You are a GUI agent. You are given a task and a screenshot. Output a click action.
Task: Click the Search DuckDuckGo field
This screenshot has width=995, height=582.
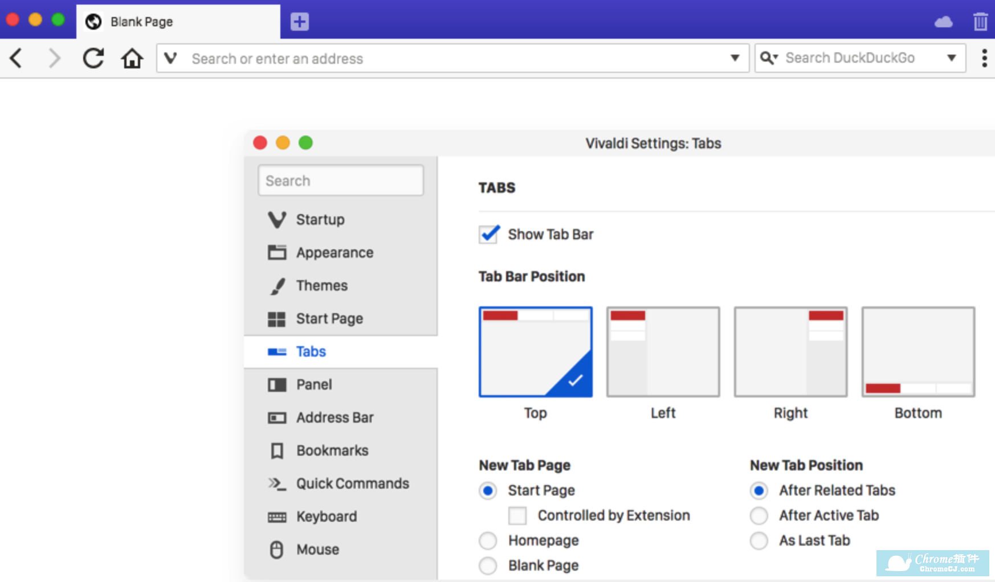click(861, 58)
